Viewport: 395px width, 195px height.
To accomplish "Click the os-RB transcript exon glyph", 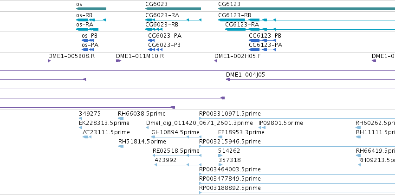I will click(x=82, y=20).
